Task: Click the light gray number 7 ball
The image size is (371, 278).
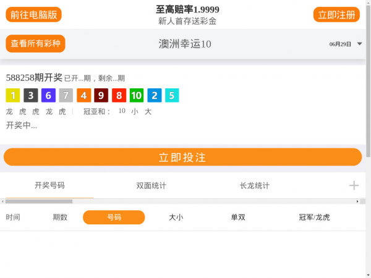Action: point(66,96)
